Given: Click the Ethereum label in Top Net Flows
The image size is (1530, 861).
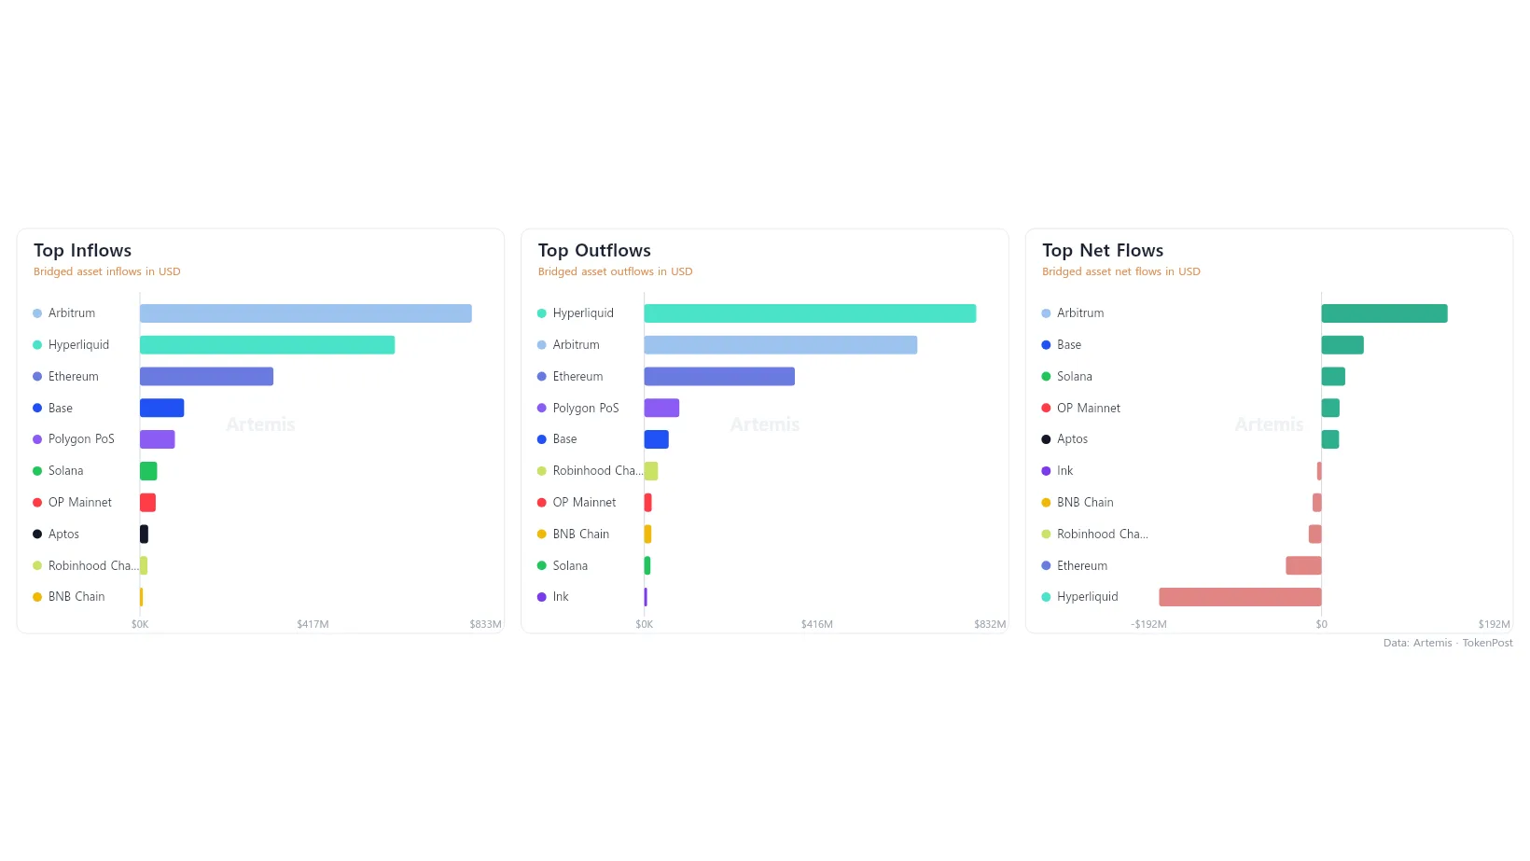Looking at the screenshot, I should [1082, 565].
